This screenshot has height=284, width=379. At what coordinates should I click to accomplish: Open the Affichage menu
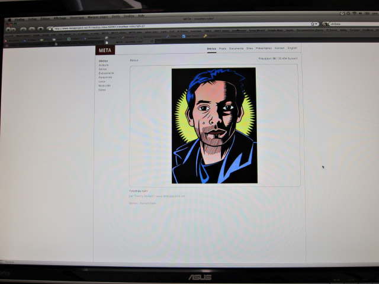click(60, 18)
